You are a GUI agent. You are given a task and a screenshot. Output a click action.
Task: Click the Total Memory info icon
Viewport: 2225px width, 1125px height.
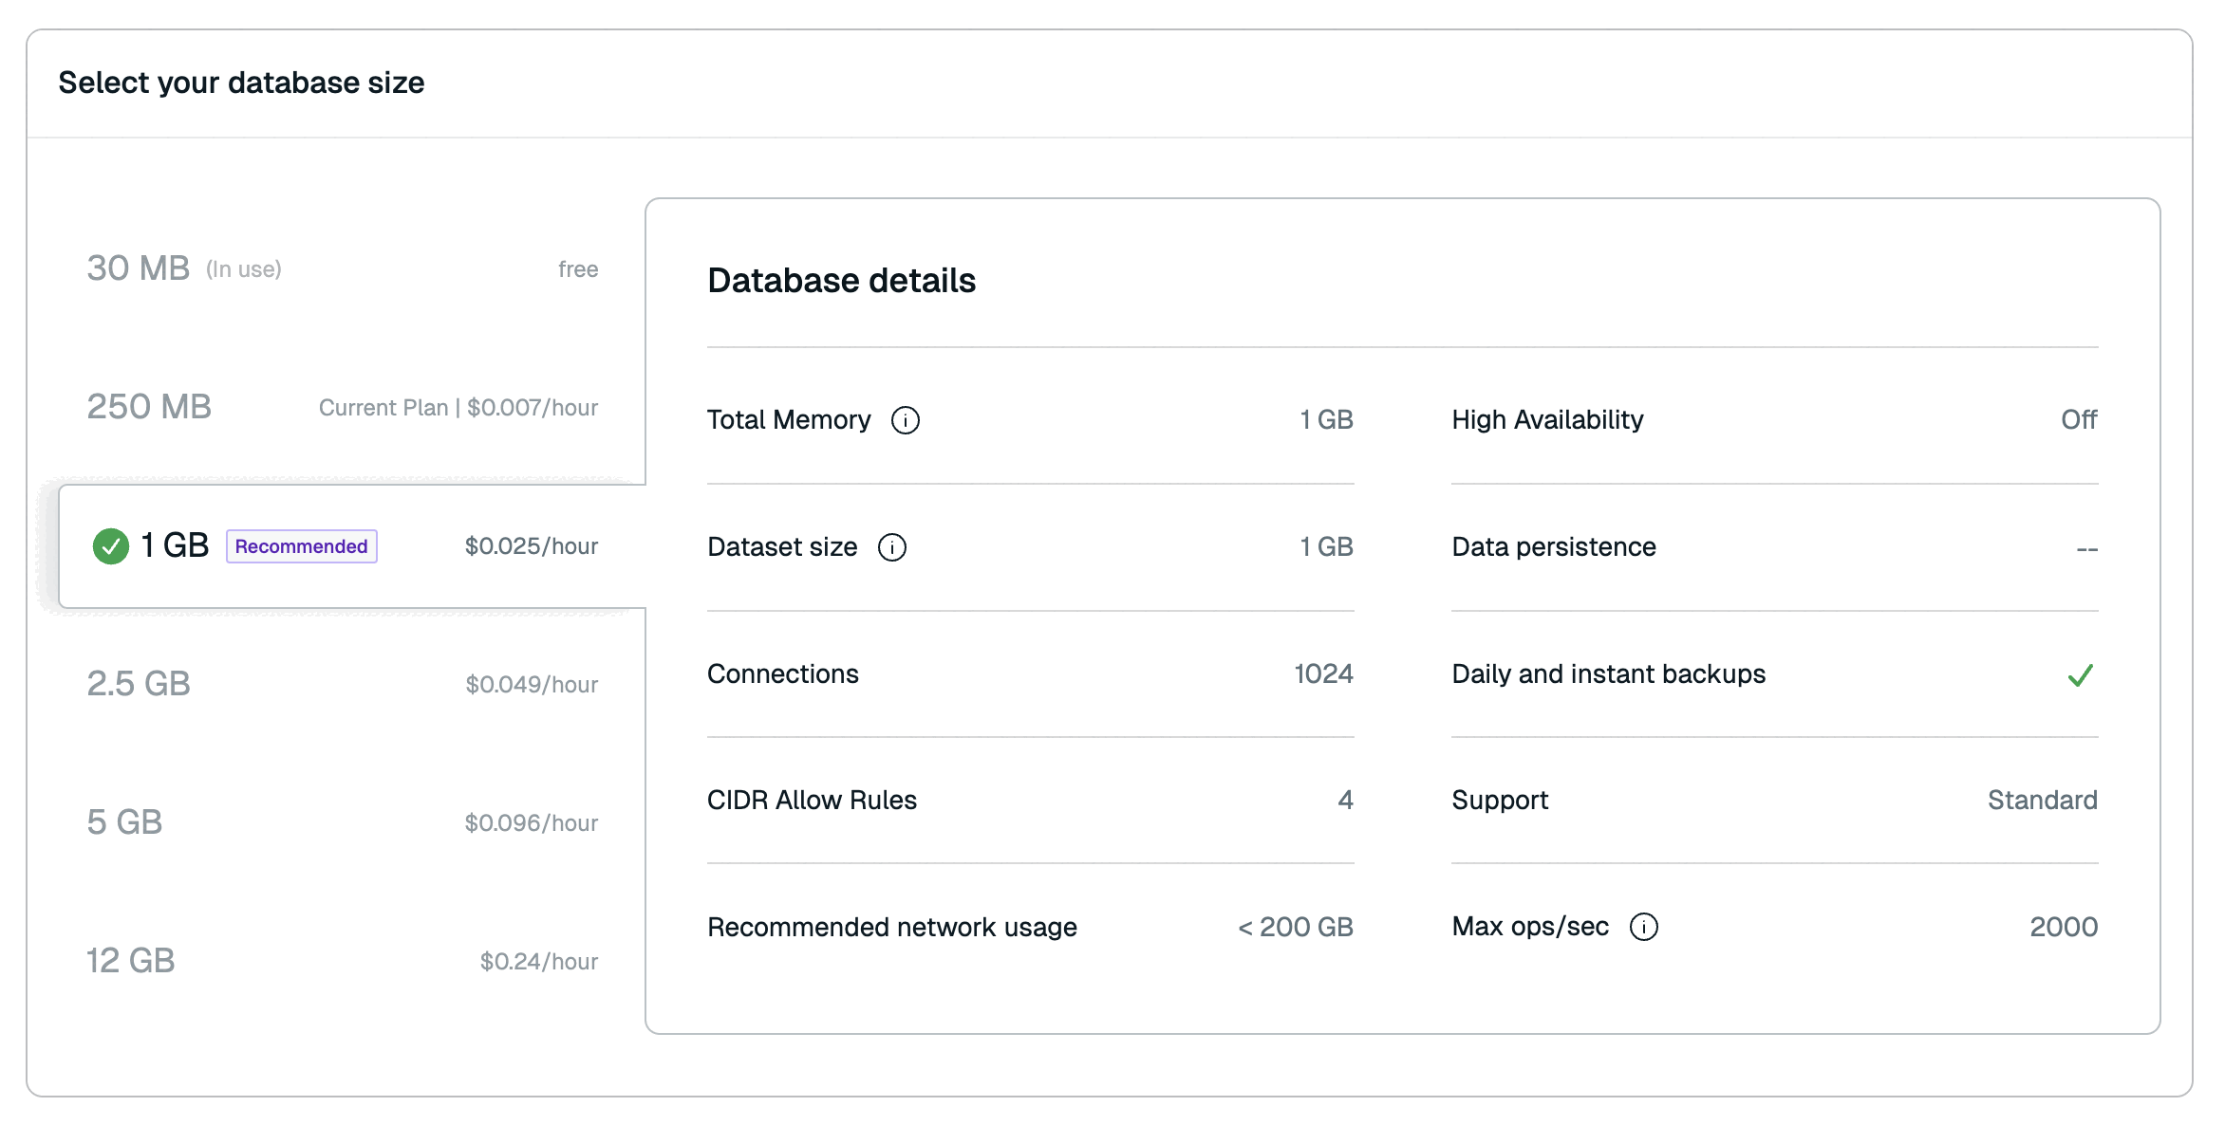[905, 420]
